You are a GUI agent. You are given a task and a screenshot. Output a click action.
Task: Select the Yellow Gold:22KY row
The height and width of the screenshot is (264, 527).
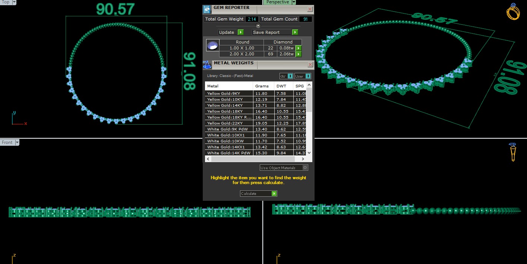pos(256,123)
